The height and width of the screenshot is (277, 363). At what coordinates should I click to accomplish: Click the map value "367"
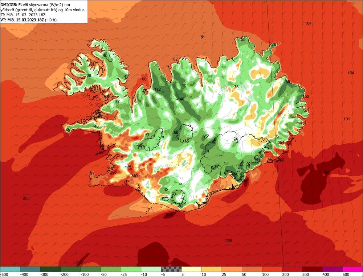[x=327, y=172]
